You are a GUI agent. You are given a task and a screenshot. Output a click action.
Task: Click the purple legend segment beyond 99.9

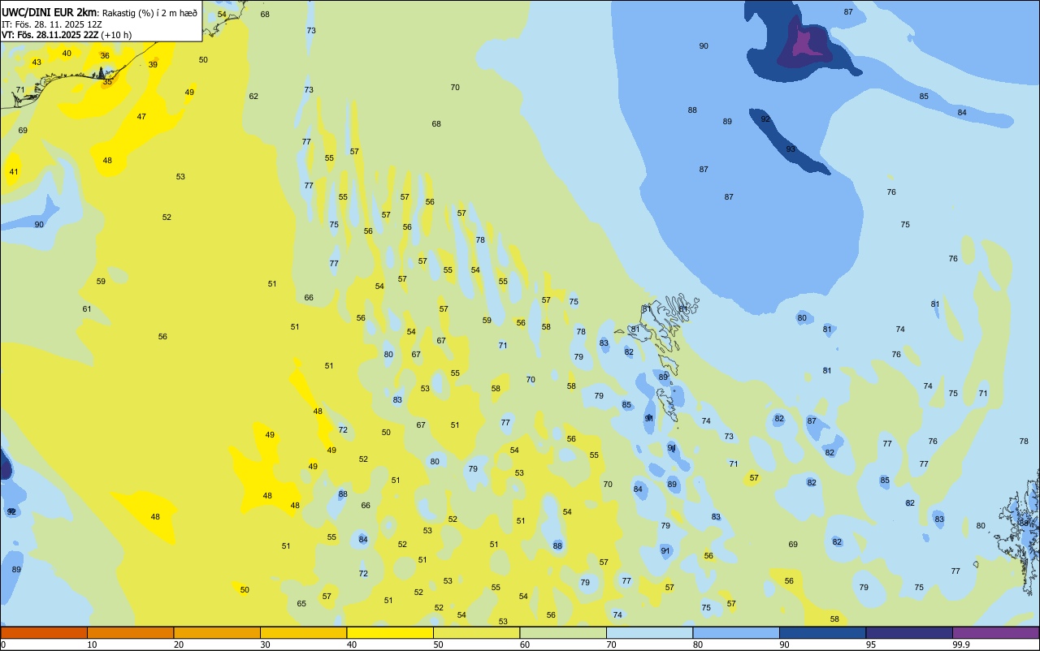tap(995, 632)
